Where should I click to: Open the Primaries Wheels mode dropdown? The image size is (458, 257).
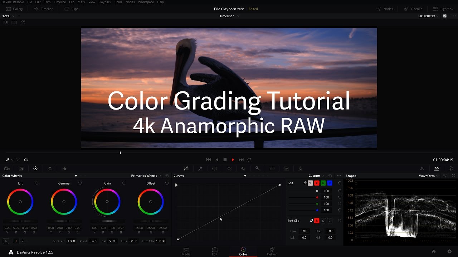146,176
